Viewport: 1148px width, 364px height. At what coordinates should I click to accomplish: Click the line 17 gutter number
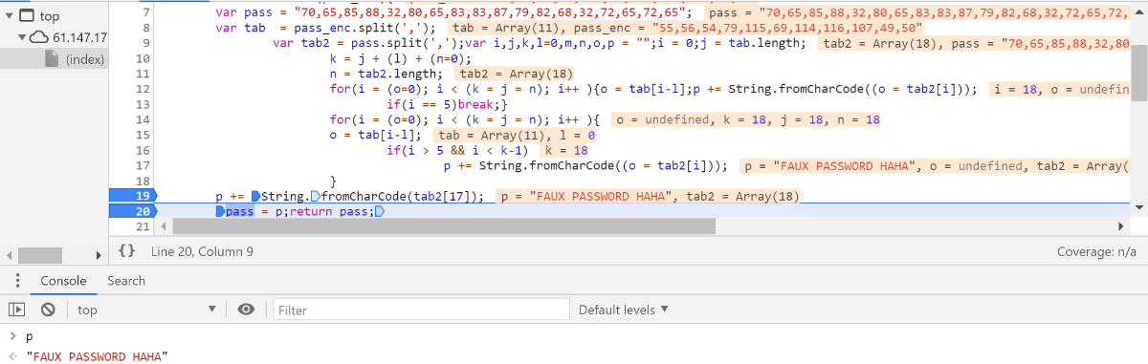pyautogui.click(x=143, y=165)
